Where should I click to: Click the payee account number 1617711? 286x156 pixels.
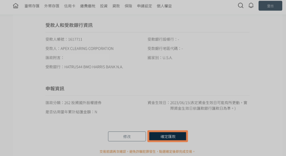[75, 39]
